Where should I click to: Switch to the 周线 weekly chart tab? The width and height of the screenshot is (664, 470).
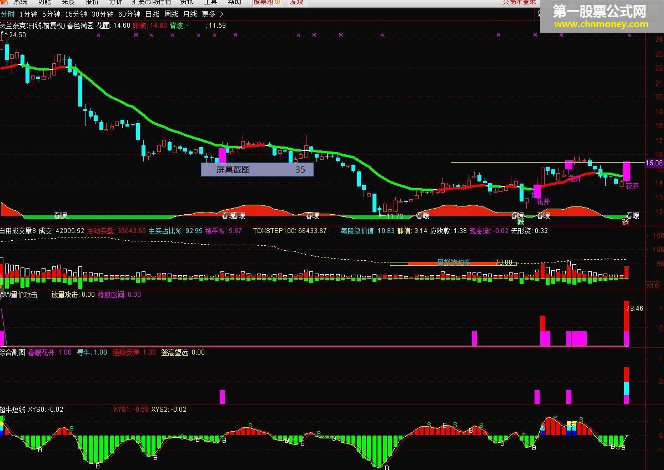coord(171,14)
